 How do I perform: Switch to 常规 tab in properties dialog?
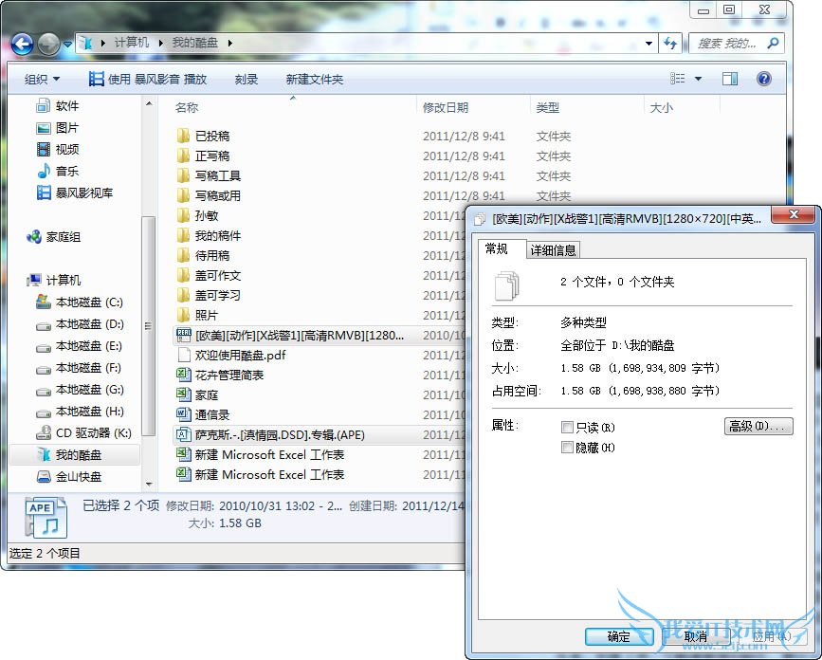[497, 249]
